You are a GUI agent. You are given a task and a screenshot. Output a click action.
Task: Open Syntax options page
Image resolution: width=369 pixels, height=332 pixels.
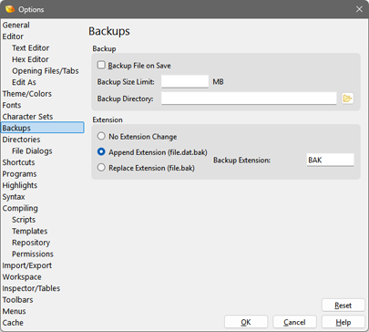tap(14, 197)
